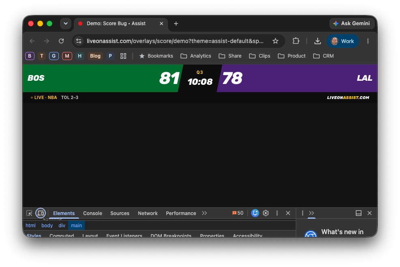Expand the Clips bookmarks folder
Image resolution: width=400 pixels, height=267 pixels.
point(260,56)
